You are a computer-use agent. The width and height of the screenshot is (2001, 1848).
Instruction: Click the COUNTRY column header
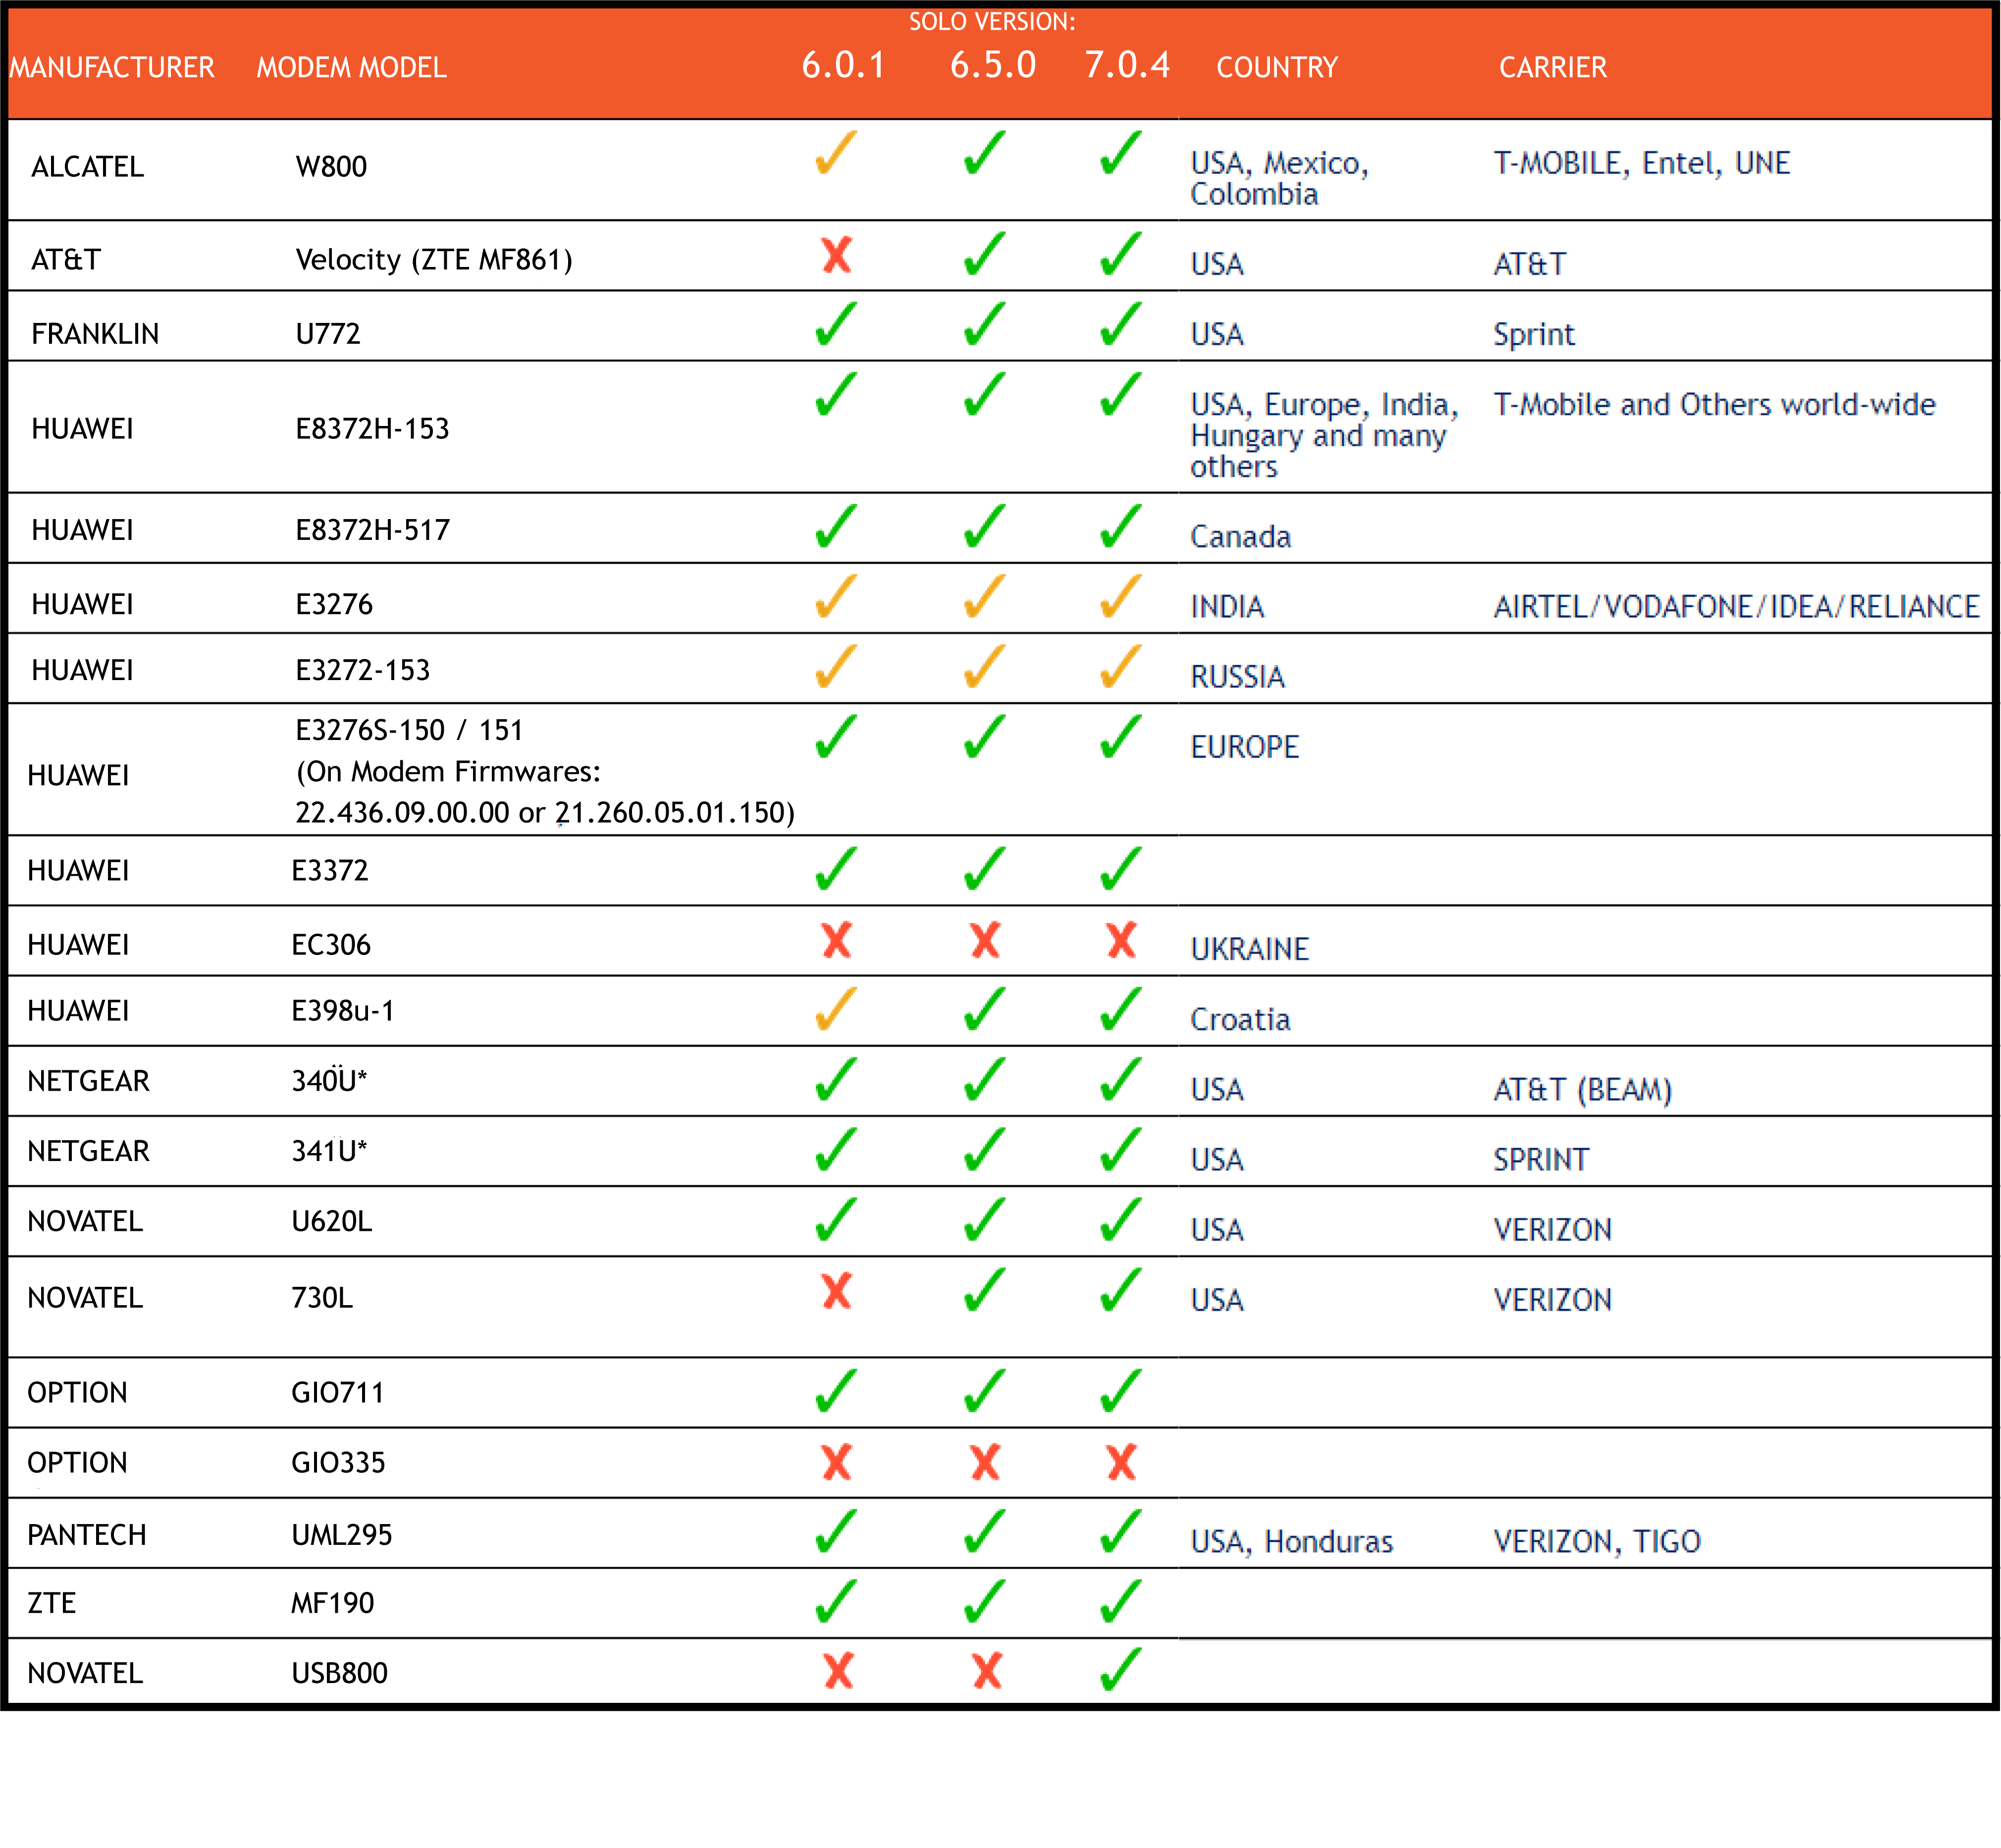pyautogui.click(x=1276, y=68)
